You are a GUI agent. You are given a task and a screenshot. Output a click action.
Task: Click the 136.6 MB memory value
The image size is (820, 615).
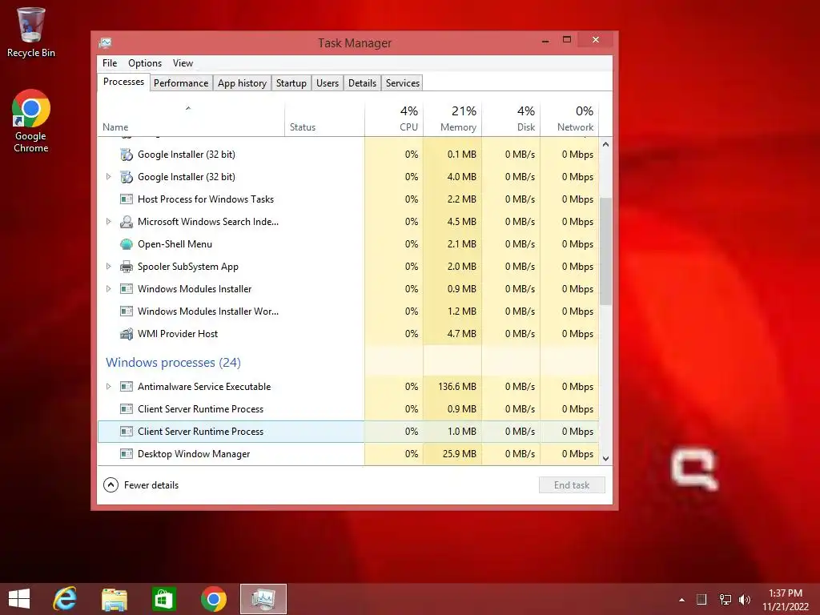(x=457, y=387)
